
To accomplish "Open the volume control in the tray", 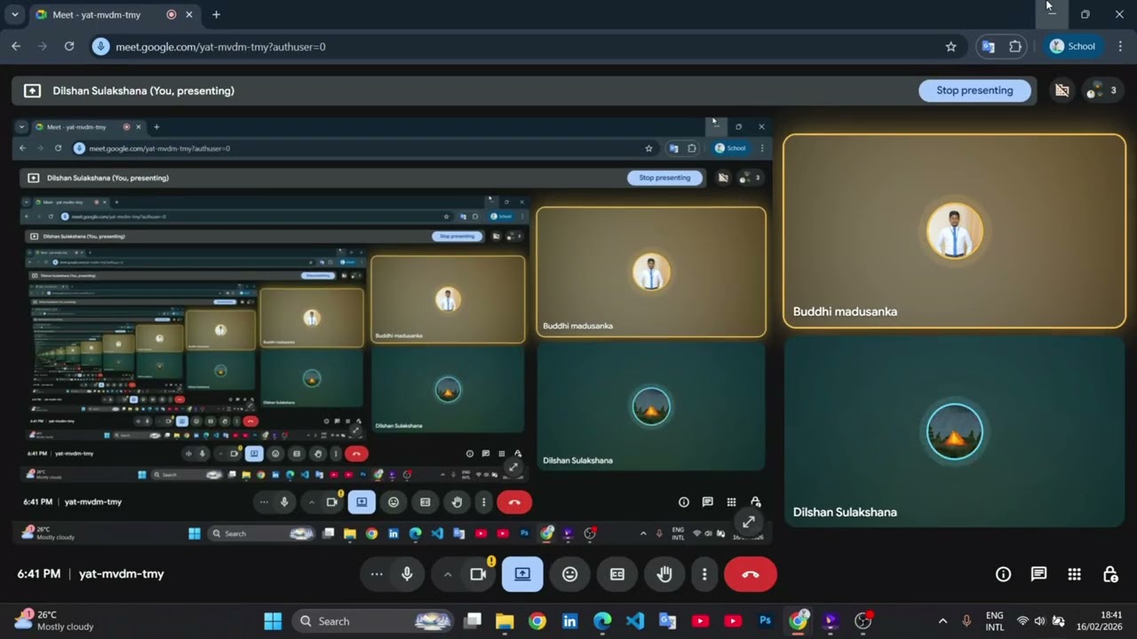I will click(x=1040, y=621).
